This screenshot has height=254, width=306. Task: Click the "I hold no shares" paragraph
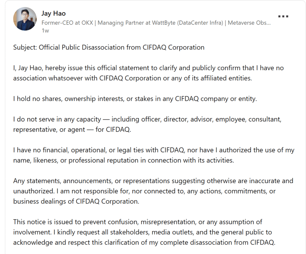134,99
